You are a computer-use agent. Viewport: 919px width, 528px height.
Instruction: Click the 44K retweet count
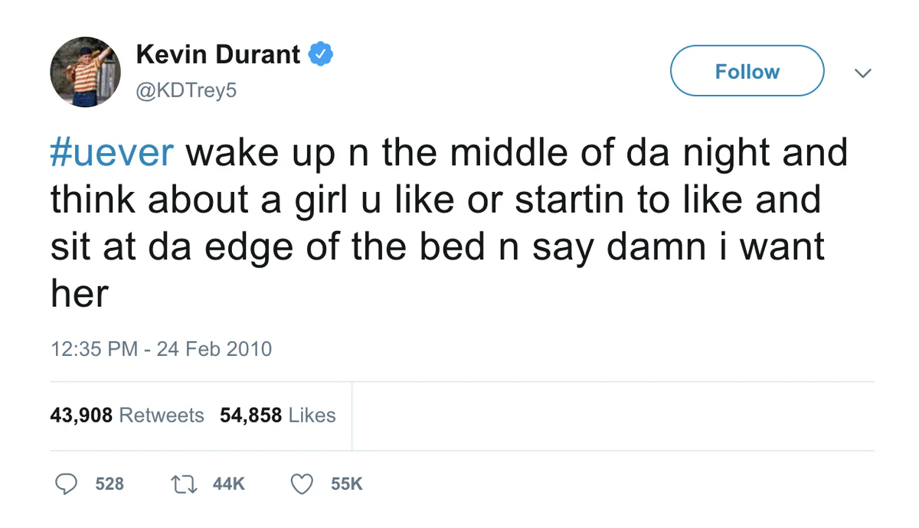tap(229, 484)
